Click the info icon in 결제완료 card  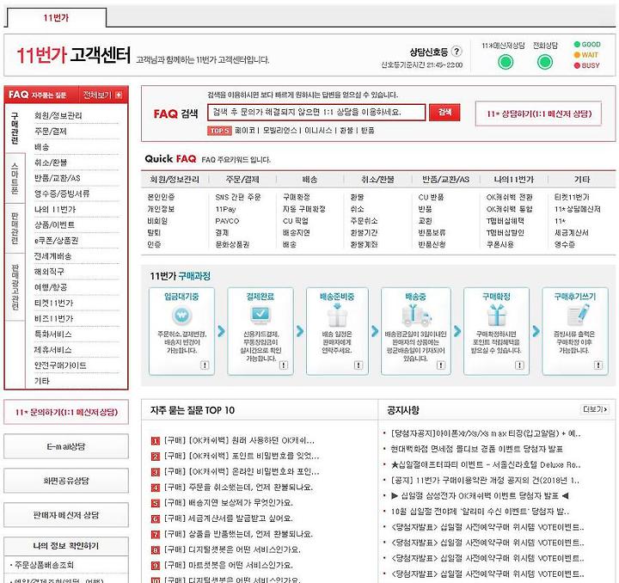(x=284, y=365)
